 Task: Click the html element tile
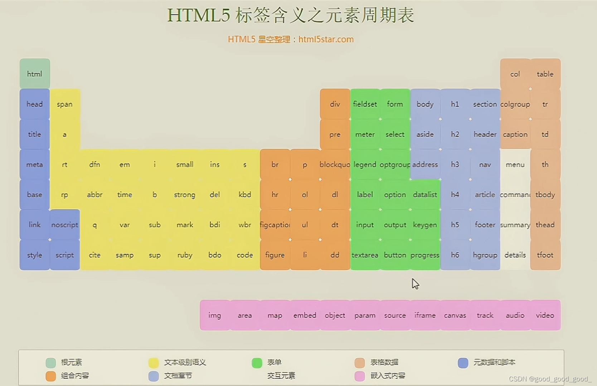(35, 74)
